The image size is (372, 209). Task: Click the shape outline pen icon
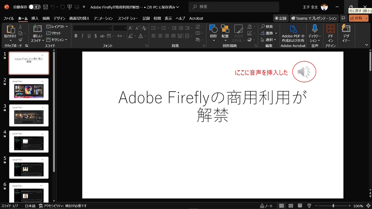coord(250,33)
